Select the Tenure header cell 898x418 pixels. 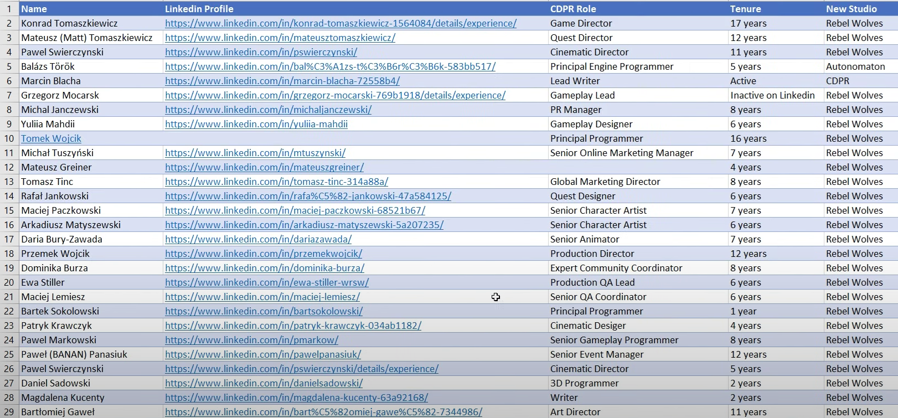coord(776,9)
